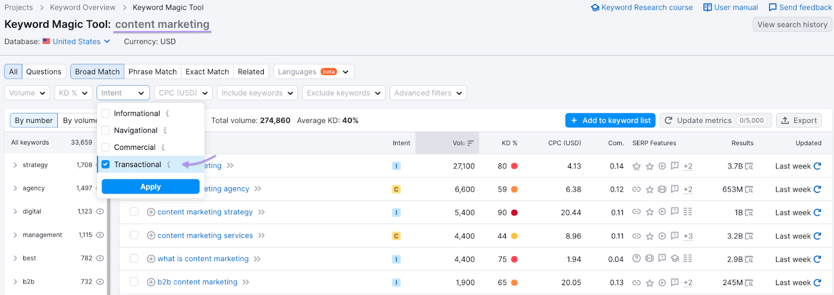Select Exact Match tab
834x295 pixels.
[x=207, y=72]
